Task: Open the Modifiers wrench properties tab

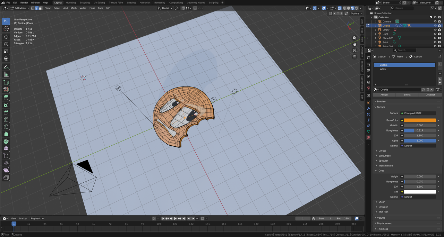Action: click(x=368, y=109)
